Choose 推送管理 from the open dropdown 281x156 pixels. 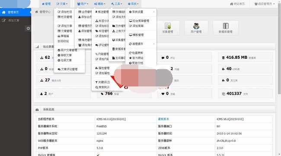102,12
